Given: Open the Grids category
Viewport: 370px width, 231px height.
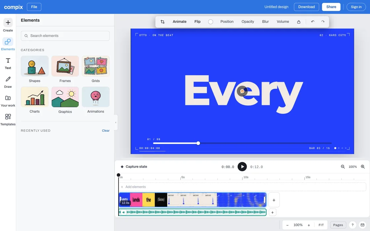Looking at the screenshot, I should (x=95, y=69).
